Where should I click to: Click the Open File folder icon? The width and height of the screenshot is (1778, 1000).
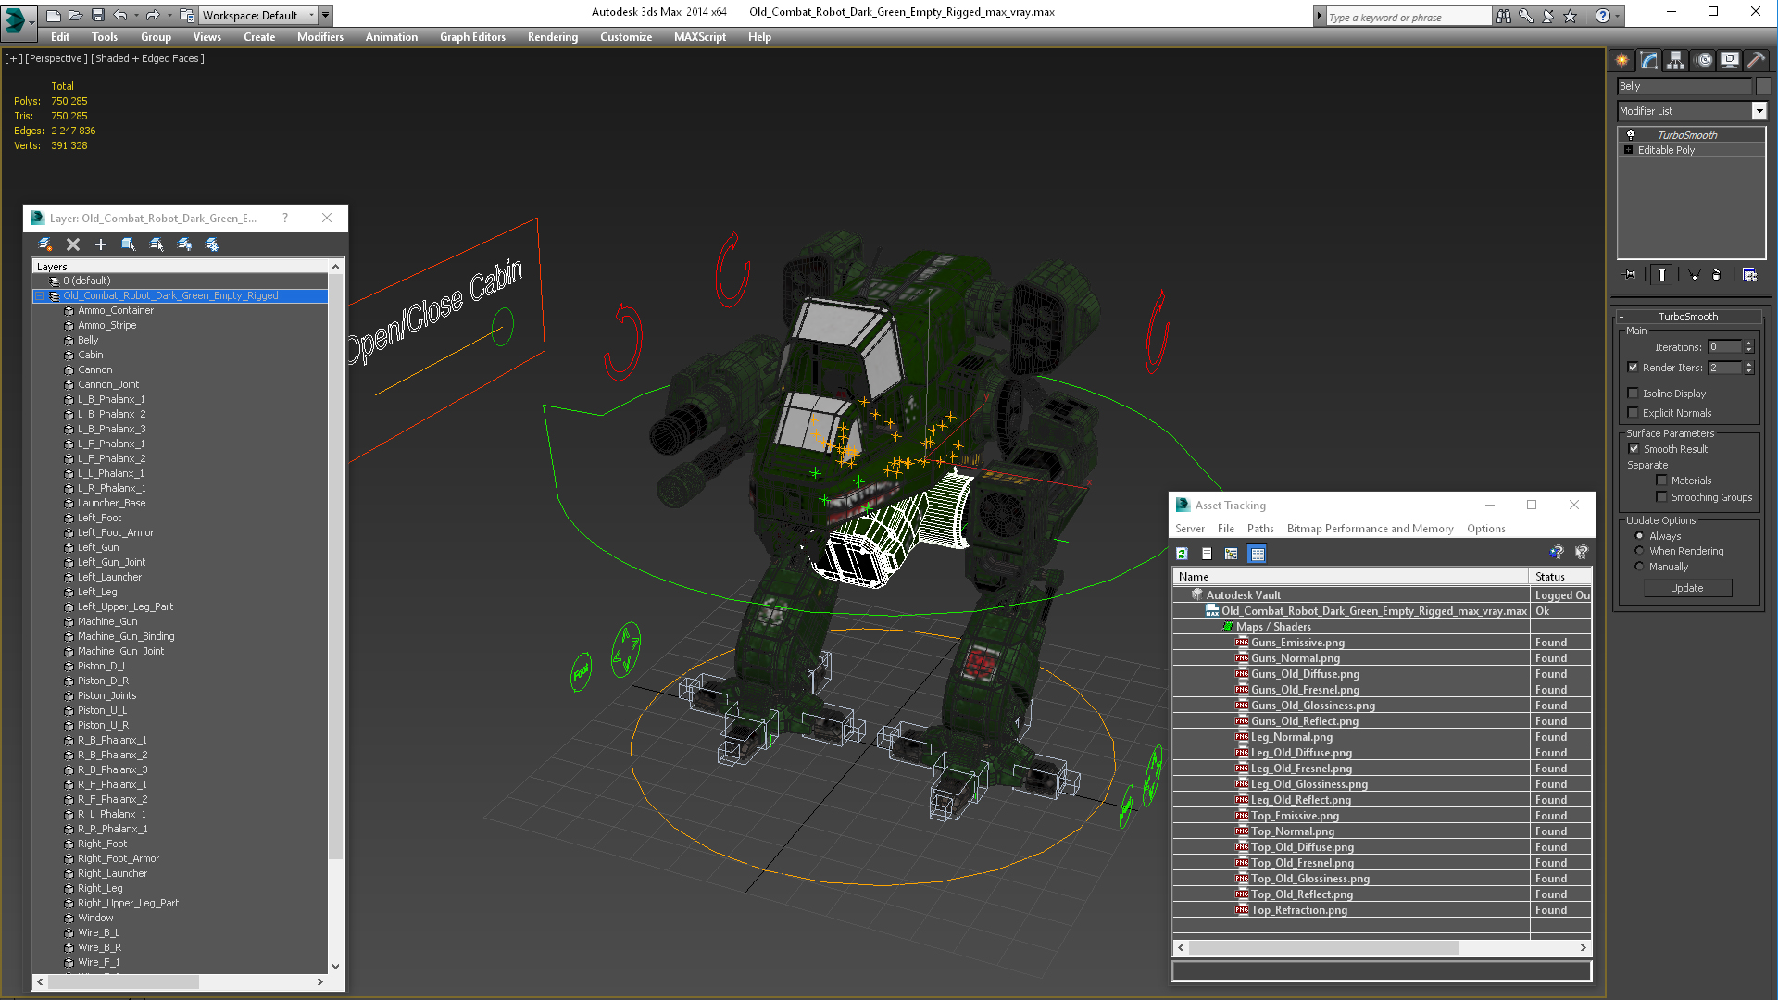pyautogui.click(x=75, y=16)
